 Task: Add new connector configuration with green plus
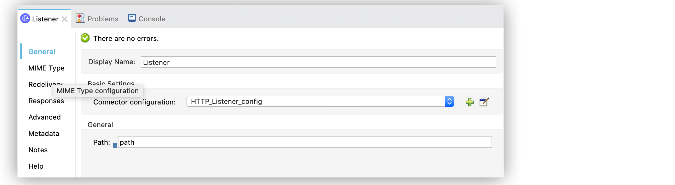pyautogui.click(x=470, y=102)
